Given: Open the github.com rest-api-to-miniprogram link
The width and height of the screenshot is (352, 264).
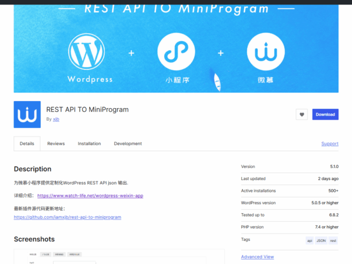Looking at the screenshot, I should tap(68, 217).
